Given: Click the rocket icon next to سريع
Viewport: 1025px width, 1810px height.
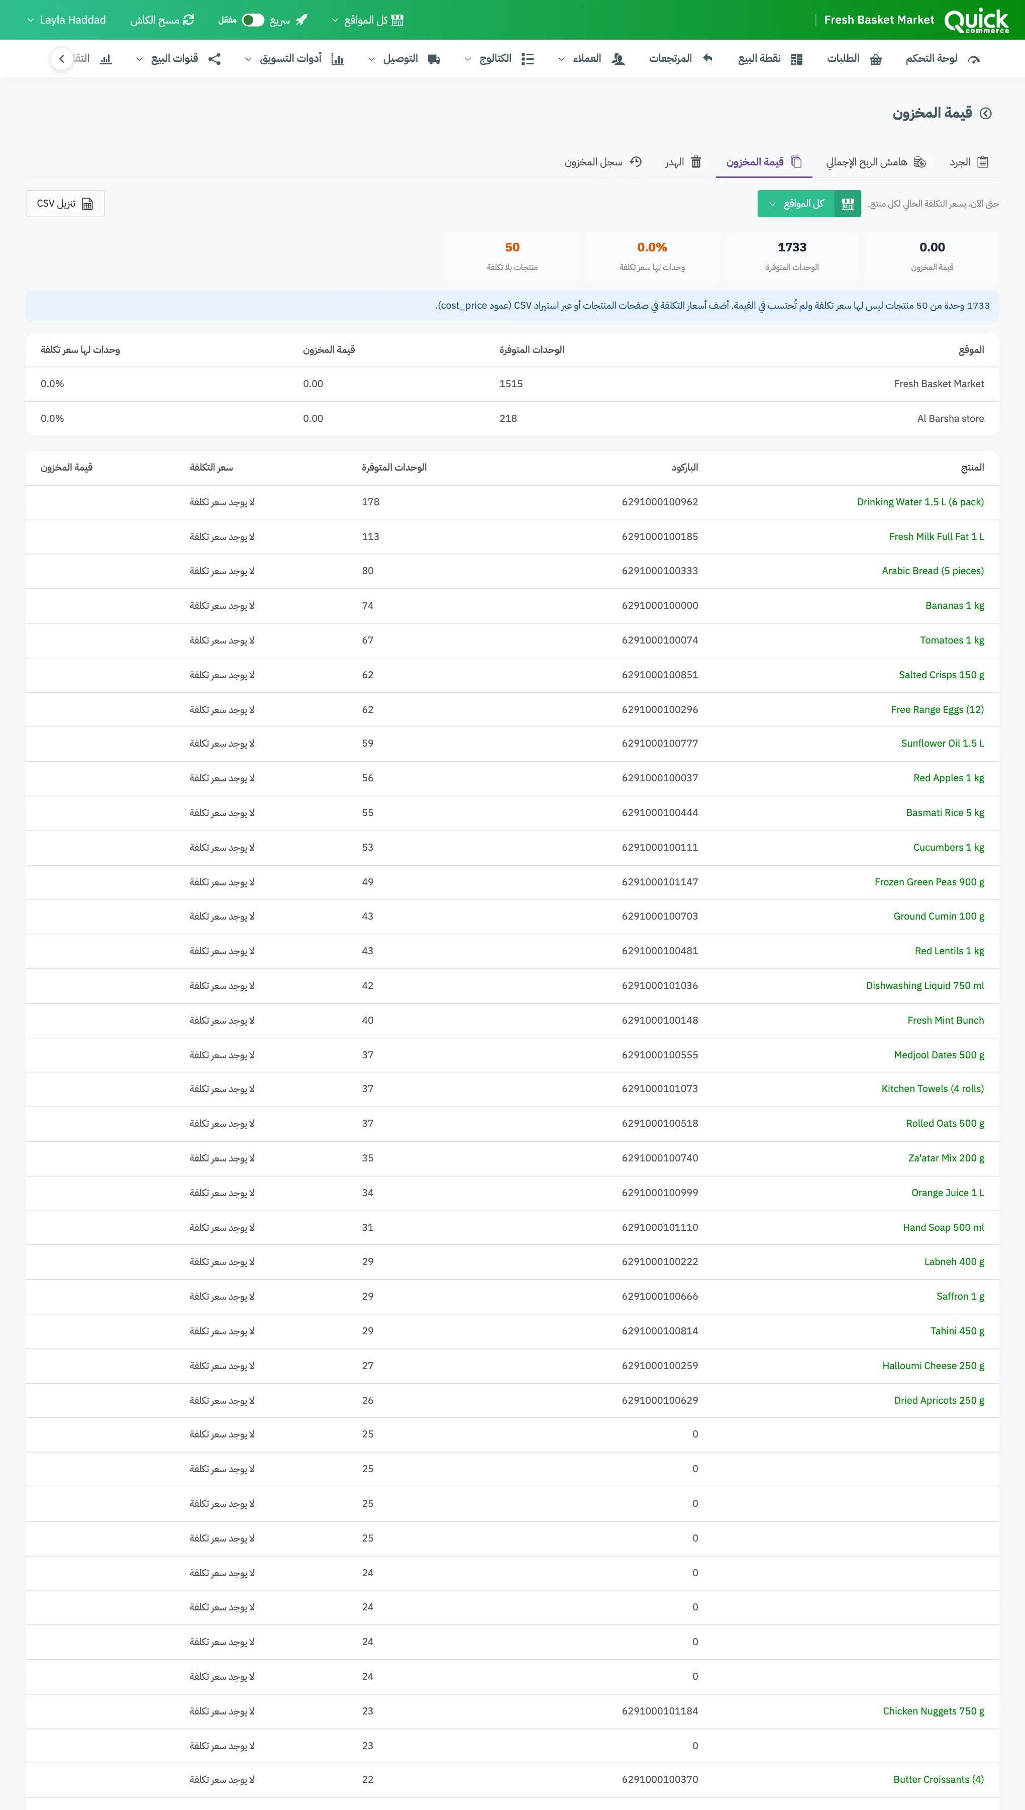Looking at the screenshot, I should [302, 20].
